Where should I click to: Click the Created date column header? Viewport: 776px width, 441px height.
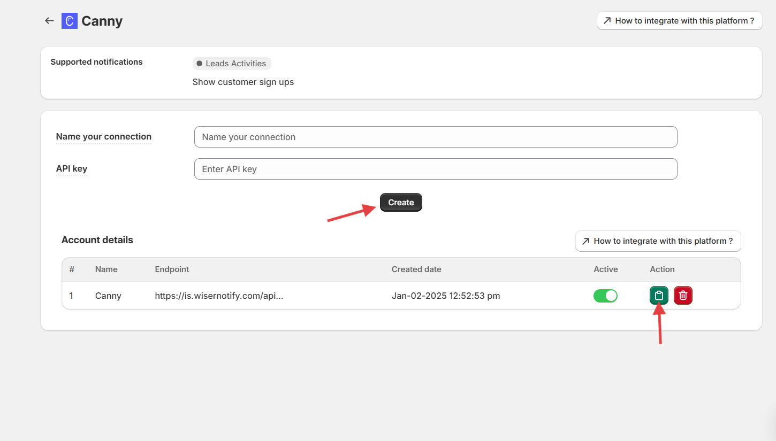point(416,269)
